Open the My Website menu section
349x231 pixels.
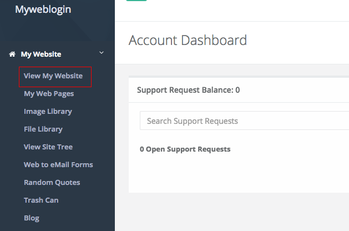click(x=41, y=54)
